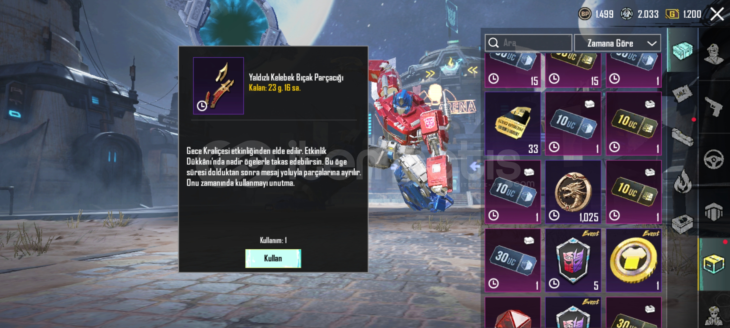Open the steering wheel vehicle category
Viewport: 730px width, 328px height.
point(714,159)
